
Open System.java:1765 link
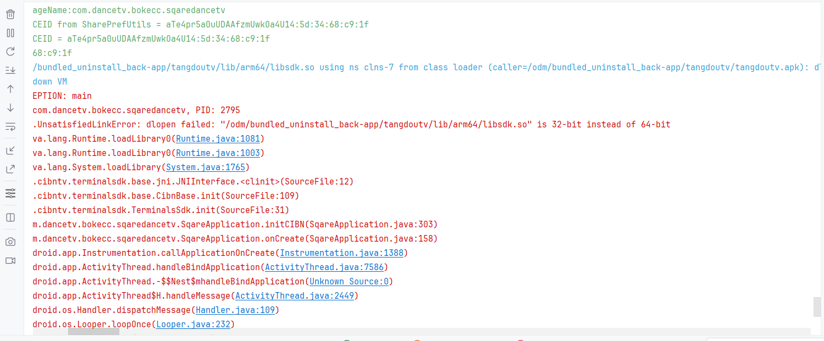[206, 167]
